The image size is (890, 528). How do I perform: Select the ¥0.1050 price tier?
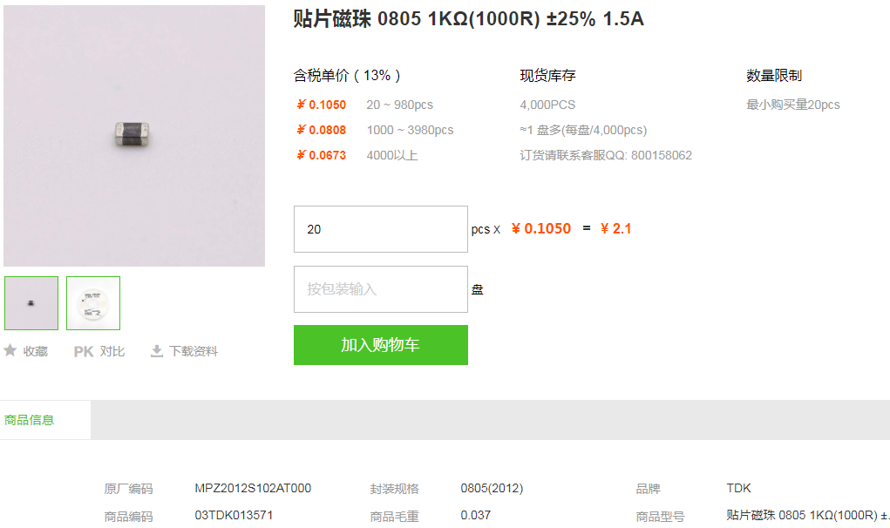click(x=322, y=105)
